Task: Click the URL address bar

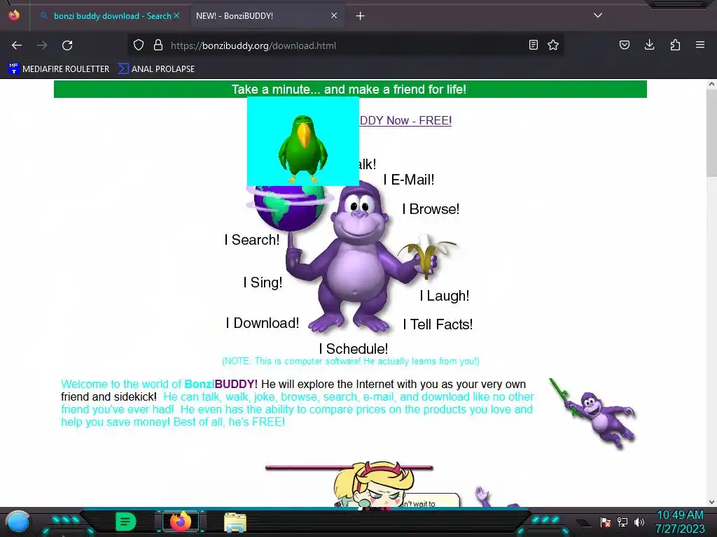Action: [x=345, y=45]
